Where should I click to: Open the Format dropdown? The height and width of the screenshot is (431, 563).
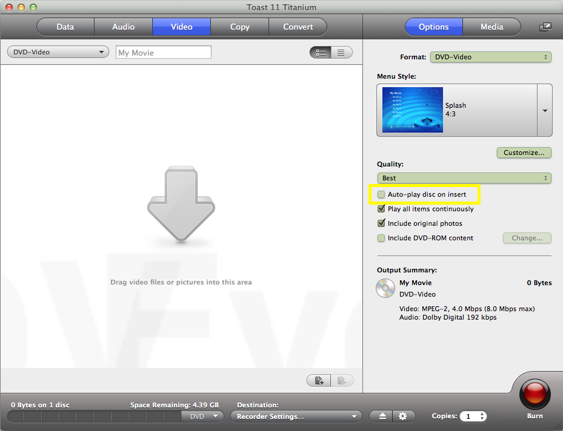click(x=490, y=57)
